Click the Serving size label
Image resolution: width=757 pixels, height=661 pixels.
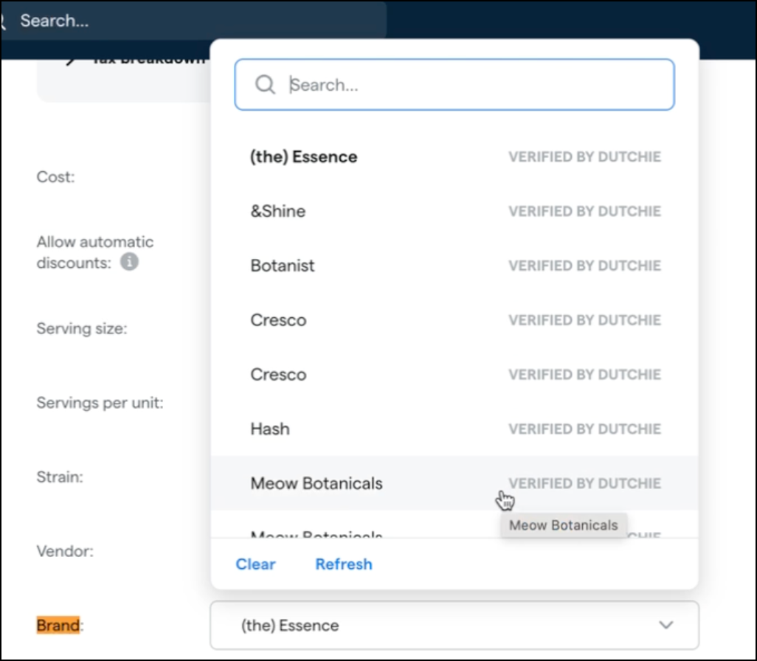tap(82, 328)
